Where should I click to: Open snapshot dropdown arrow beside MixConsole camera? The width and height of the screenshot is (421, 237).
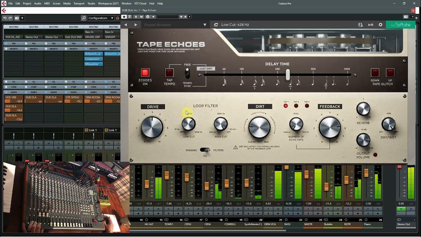[x=22, y=18]
